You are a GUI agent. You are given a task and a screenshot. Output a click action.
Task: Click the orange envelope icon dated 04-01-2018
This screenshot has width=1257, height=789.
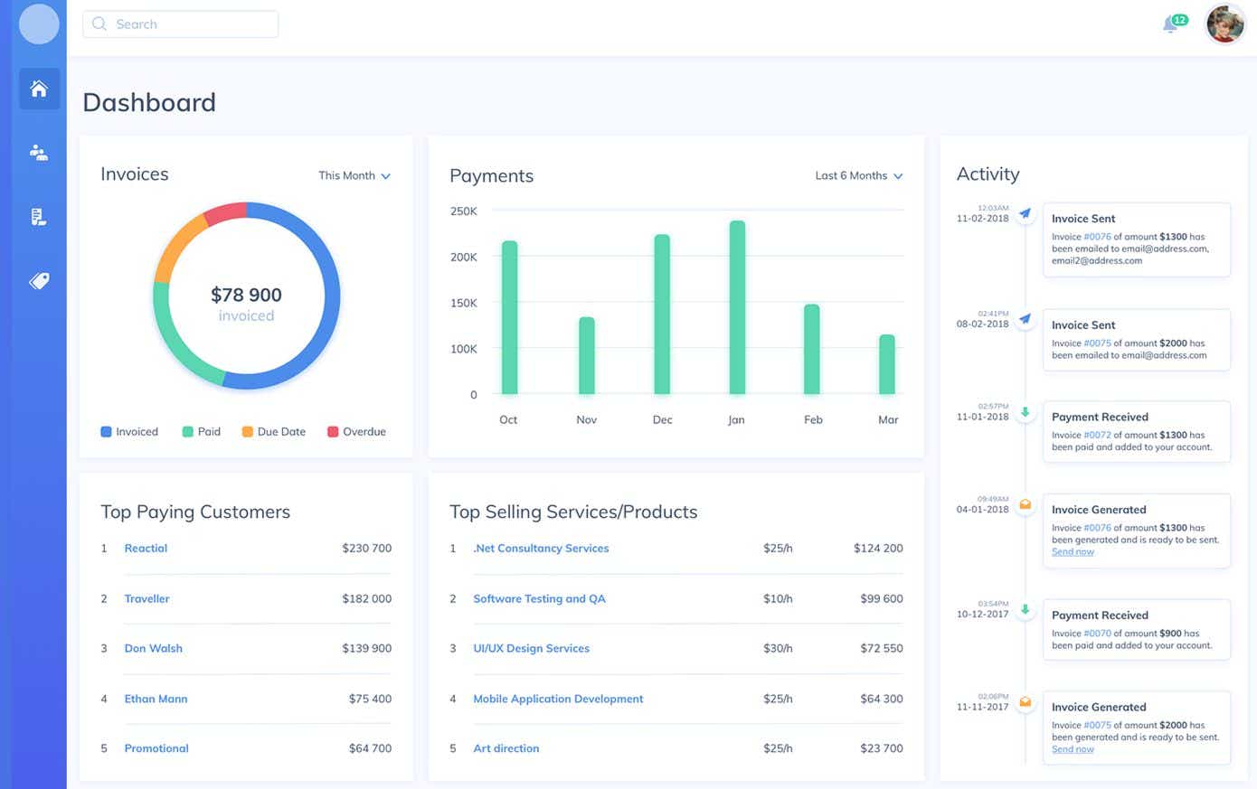pyautogui.click(x=1025, y=504)
